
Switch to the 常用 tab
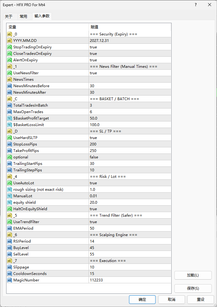[x=23, y=16]
